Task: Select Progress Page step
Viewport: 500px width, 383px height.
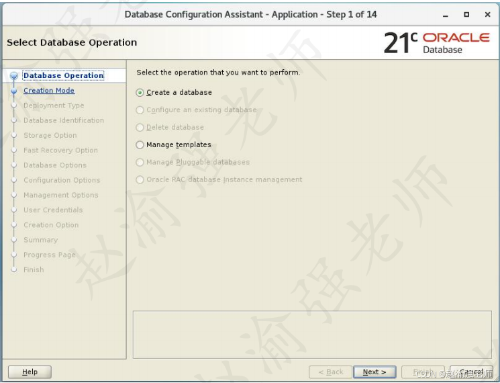Action: pyautogui.click(x=49, y=255)
